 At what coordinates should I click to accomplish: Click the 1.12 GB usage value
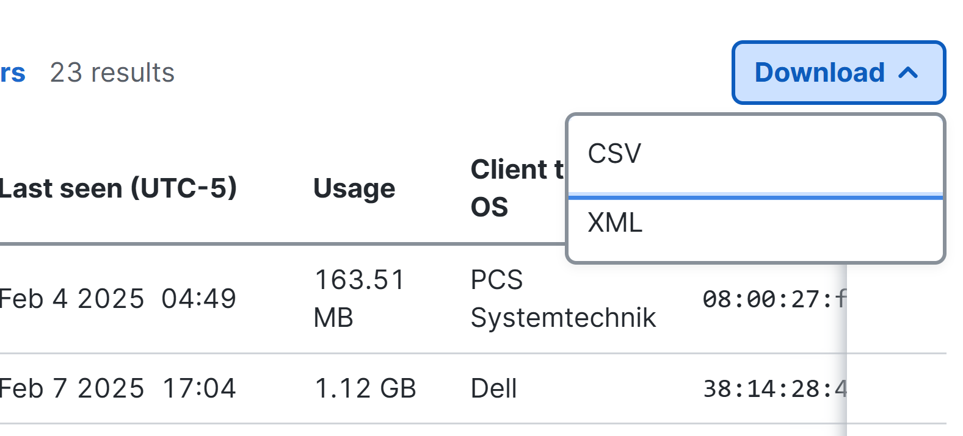[365, 388]
